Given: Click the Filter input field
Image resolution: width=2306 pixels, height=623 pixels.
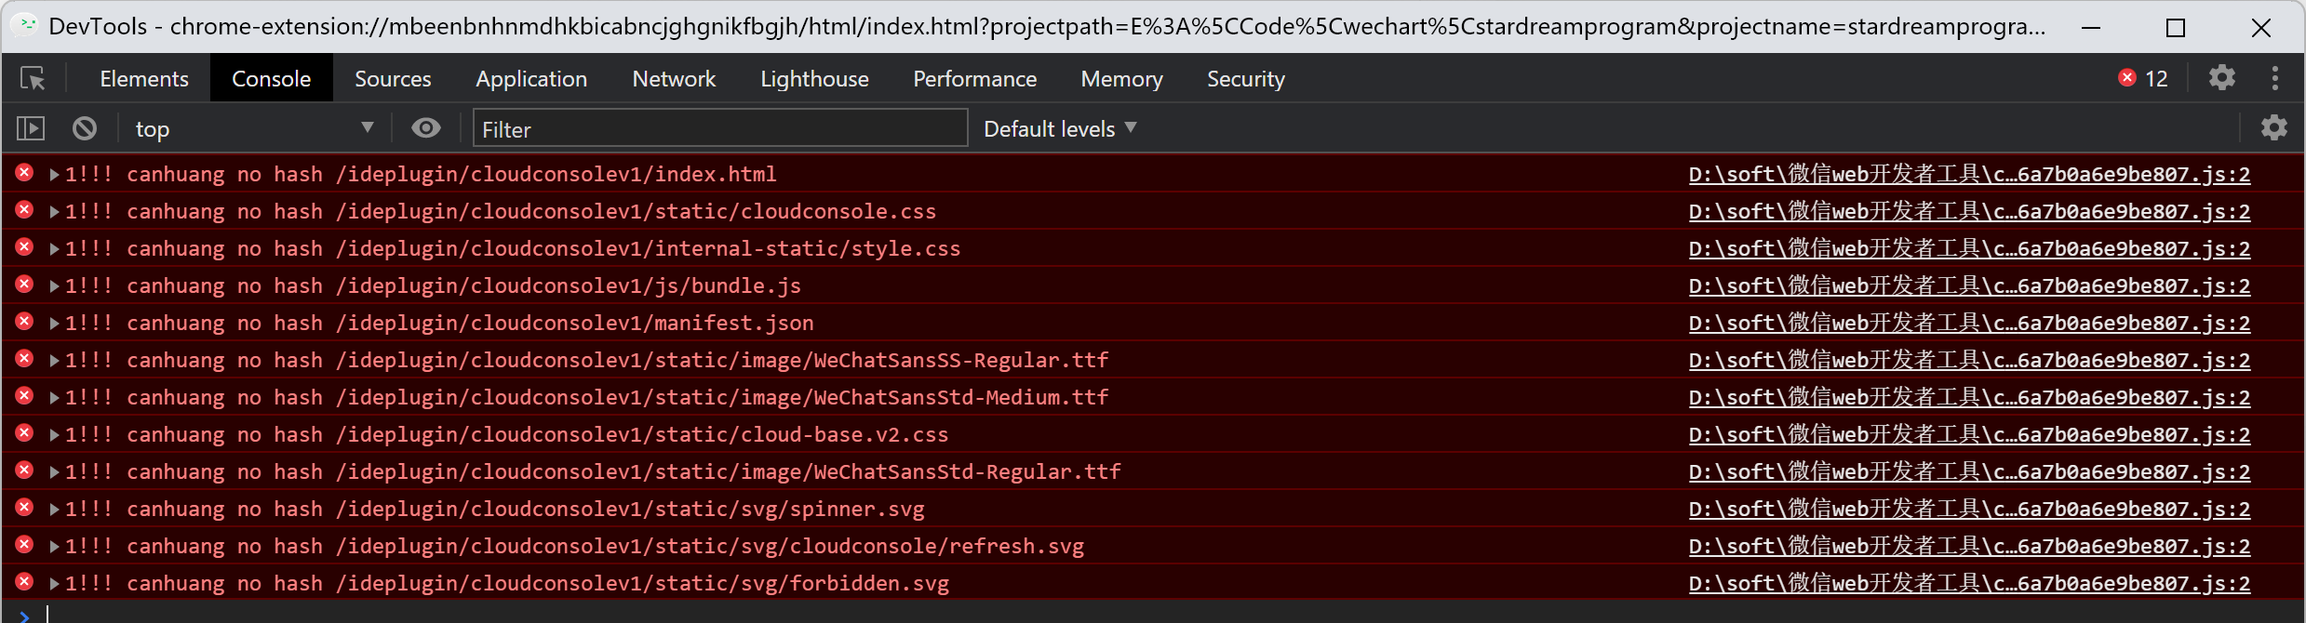Looking at the screenshot, I should (x=719, y=129).
